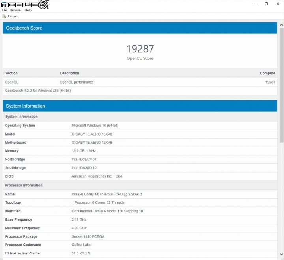Viewport: 284px width, 260px height.
Task: Click the scrollbar up arrow
Action: click(x=282, y=25)
